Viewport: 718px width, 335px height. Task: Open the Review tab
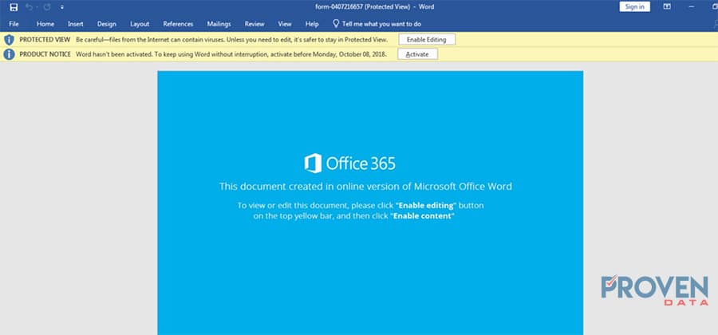coord(254,24)
